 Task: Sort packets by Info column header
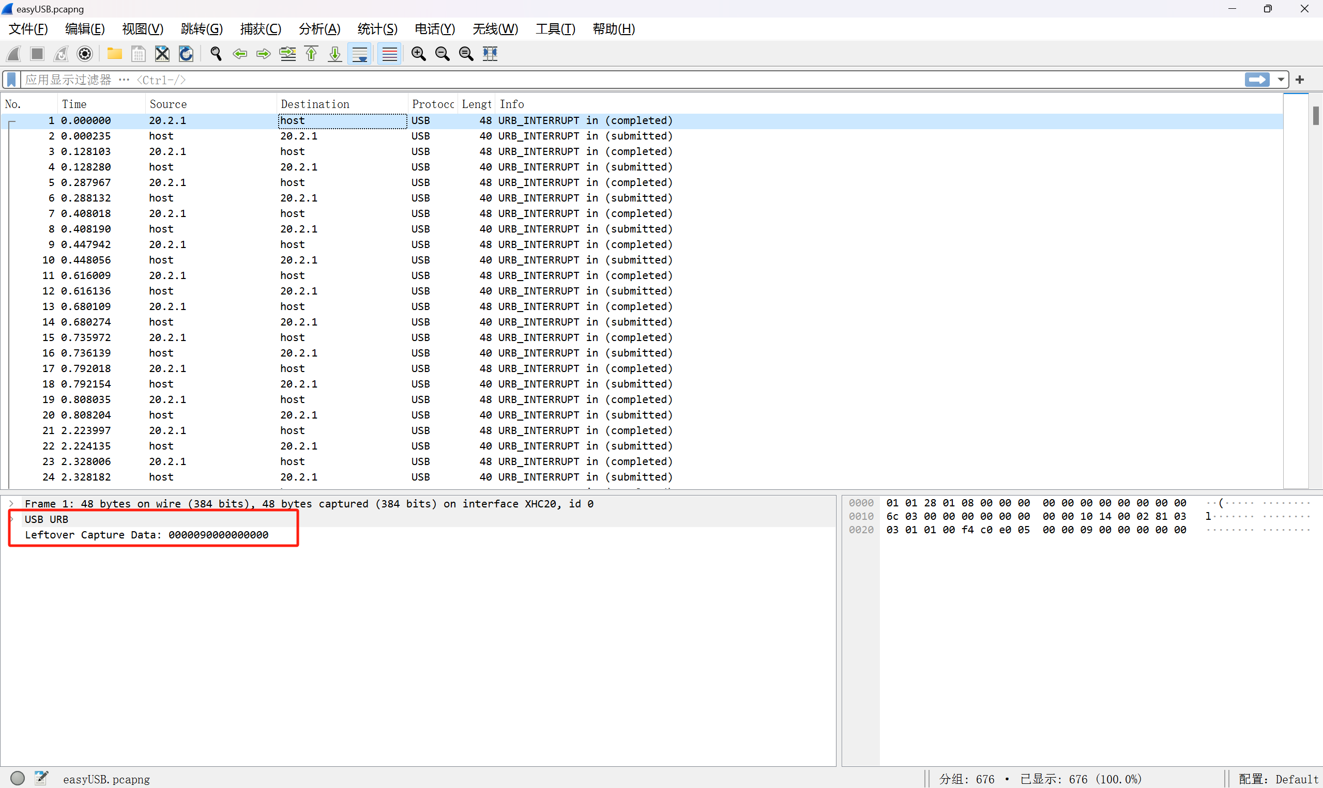tap(890, 104)
